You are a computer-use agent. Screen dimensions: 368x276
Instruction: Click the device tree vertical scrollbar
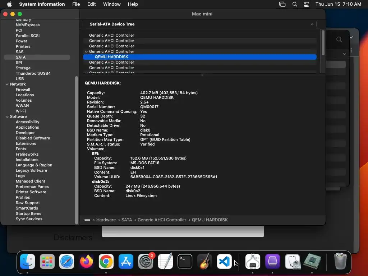point(323,43)
